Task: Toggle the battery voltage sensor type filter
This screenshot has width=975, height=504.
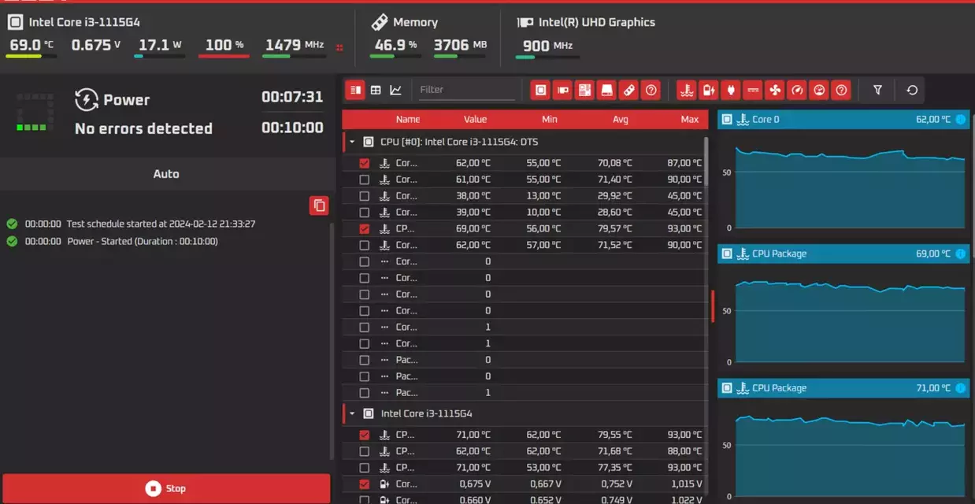Action: coord(709,90)
